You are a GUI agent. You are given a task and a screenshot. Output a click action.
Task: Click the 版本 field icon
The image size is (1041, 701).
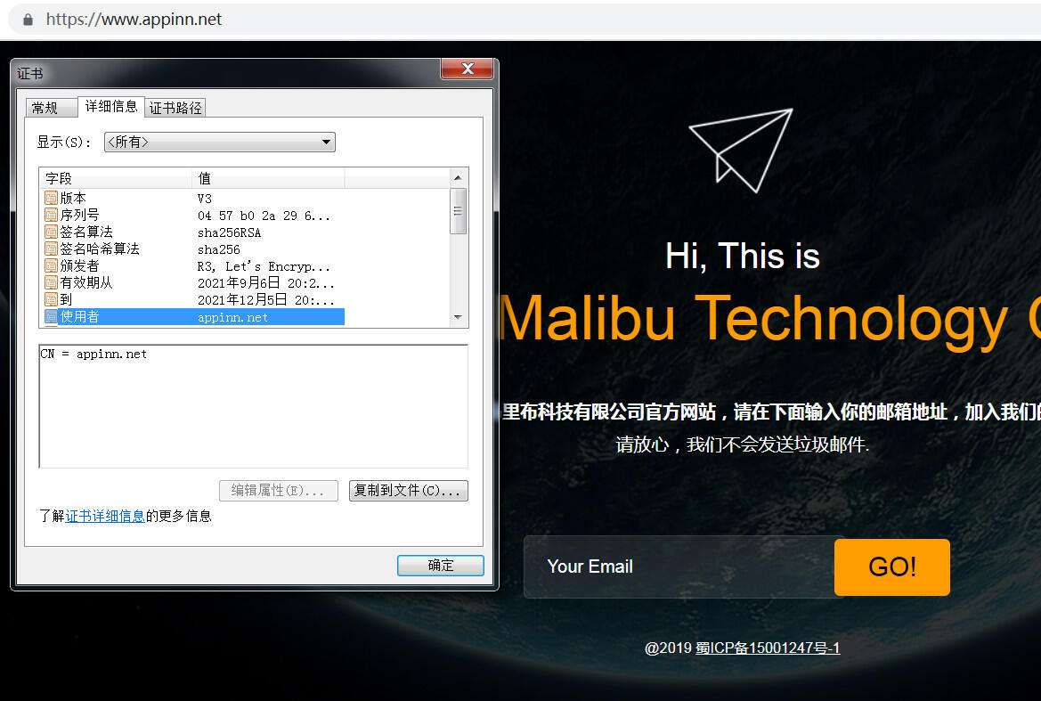pos(51,198)
